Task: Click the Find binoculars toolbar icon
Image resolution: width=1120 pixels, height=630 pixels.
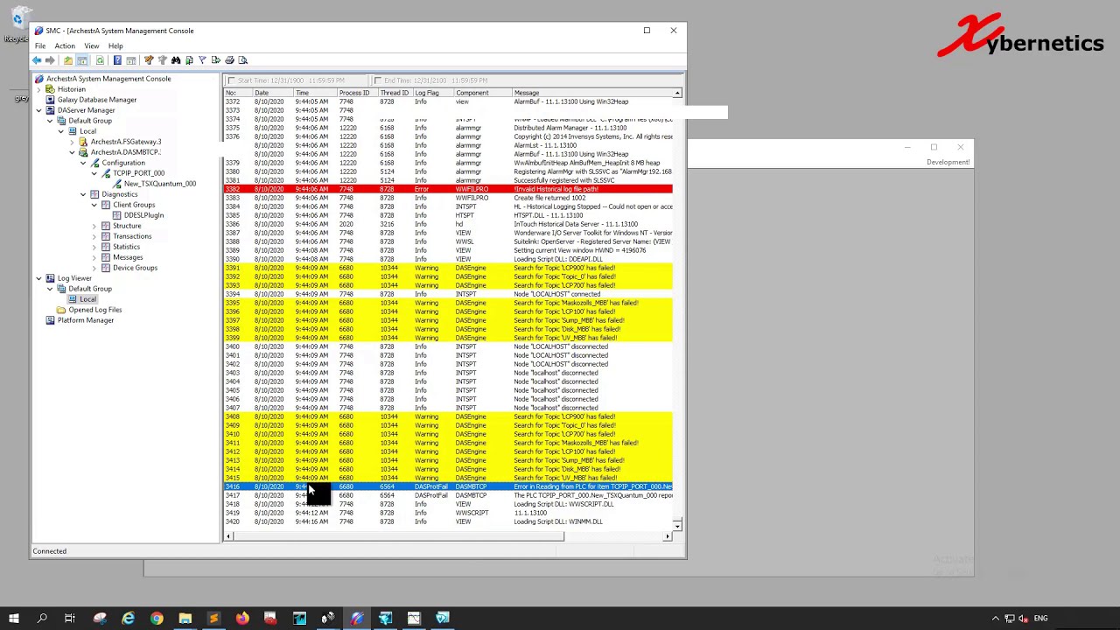Action: point(176,60)
